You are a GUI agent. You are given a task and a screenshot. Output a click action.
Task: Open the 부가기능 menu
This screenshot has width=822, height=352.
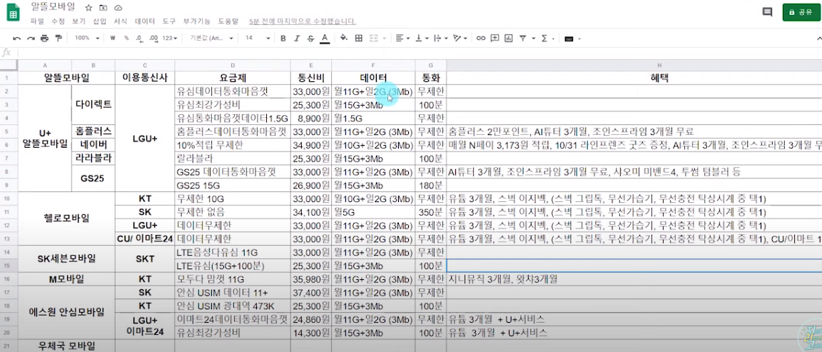tap(197, 21)
